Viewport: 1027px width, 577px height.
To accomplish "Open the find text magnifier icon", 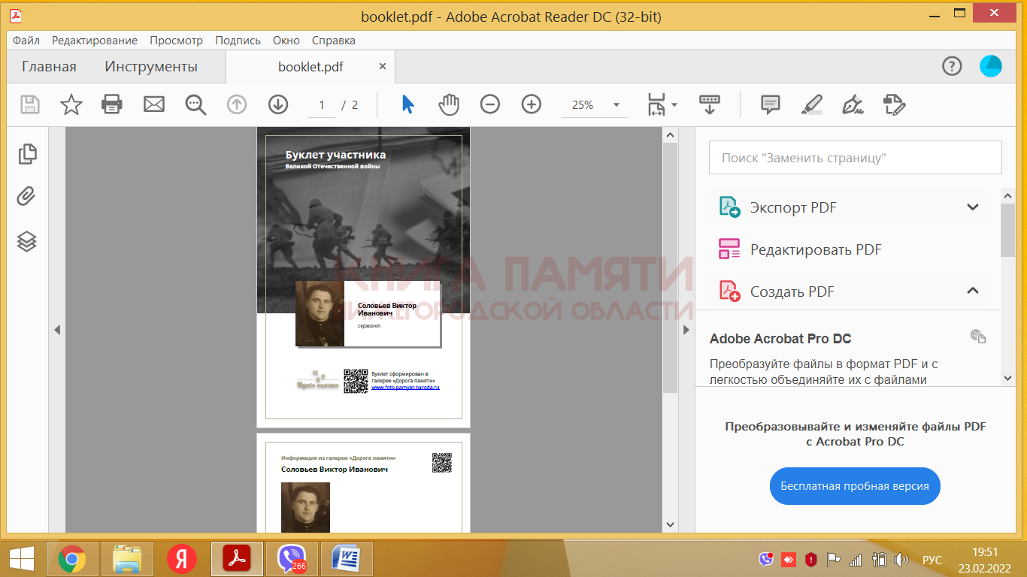I will [x=195, y=104].
